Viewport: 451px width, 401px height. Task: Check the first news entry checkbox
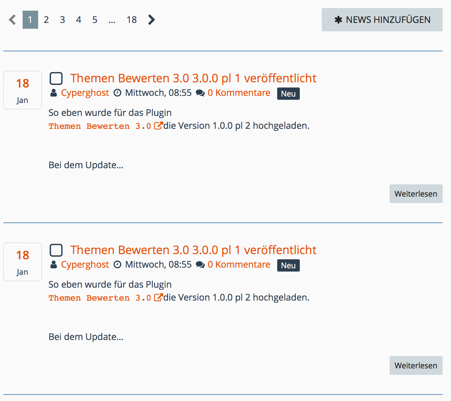pos(56,78)
